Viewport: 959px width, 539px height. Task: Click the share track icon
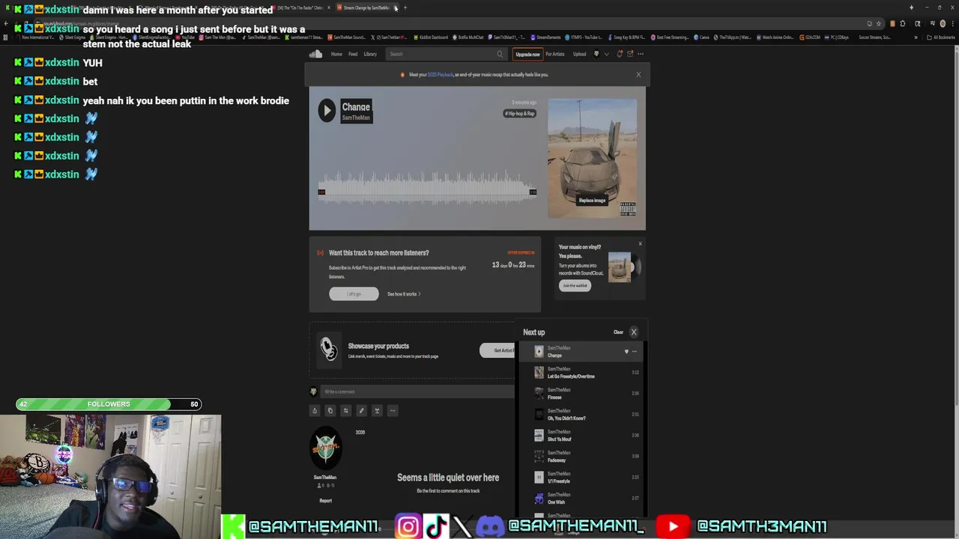[315, 410]
